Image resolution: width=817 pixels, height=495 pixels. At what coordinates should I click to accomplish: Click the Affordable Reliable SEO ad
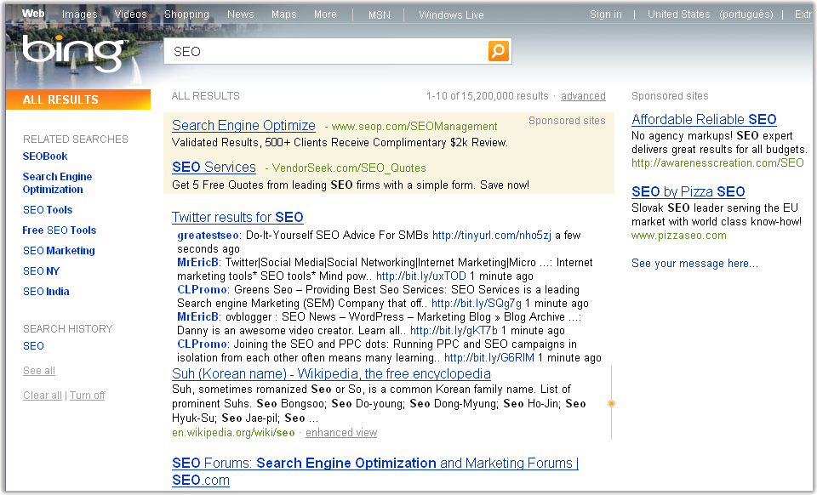pos(704,120)
